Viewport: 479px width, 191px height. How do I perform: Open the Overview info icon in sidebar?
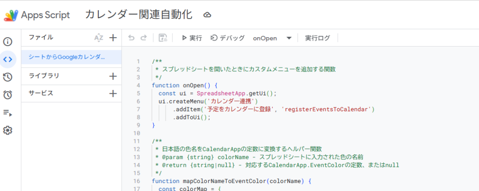[7, 41]
